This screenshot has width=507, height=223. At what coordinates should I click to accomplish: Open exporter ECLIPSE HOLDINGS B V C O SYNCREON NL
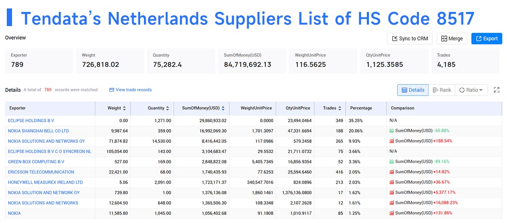50,151
